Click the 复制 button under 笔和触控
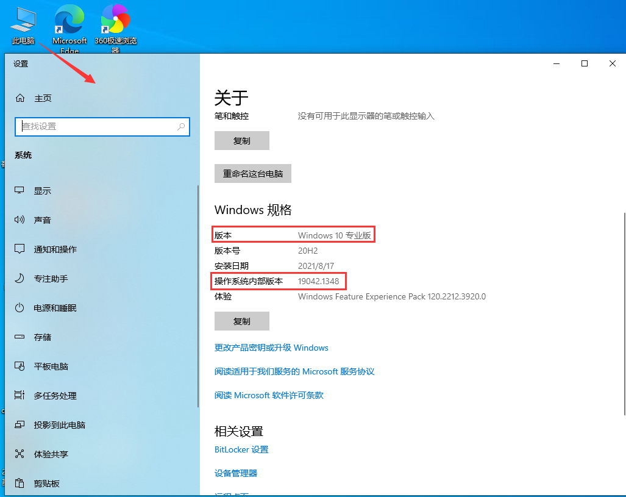Image resolution: width=626 pixels, height=497 pixels. point(242,141)
